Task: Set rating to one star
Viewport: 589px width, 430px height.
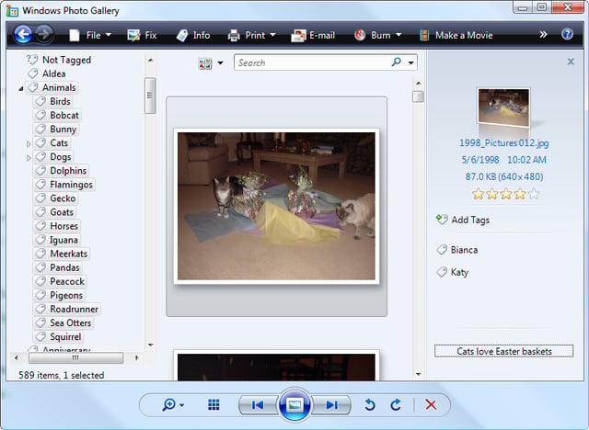Action: point(479,194)
